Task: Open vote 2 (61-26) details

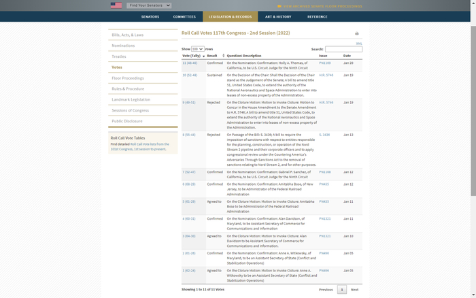Action: pyautogui.click(x=189, y=253)
